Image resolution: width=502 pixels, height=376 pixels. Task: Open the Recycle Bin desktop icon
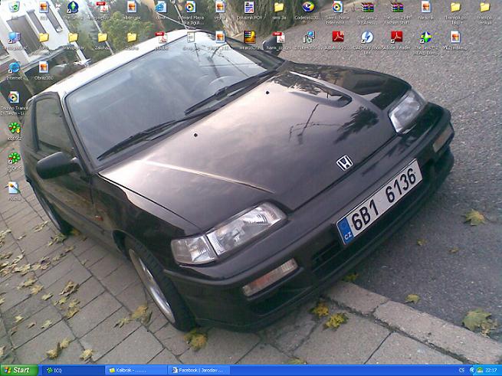click(x=14, y=8)
